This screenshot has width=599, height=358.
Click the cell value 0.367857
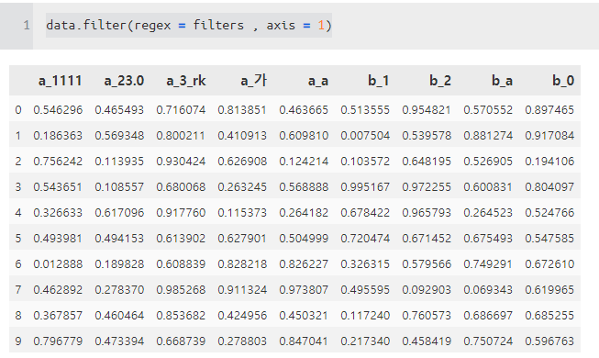coord(58,315)
